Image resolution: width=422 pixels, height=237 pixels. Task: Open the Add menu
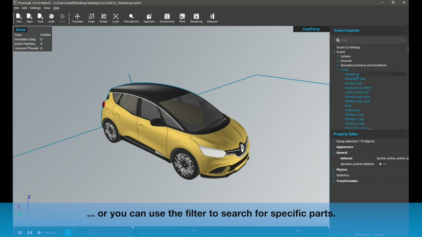(x=24, y=8)
